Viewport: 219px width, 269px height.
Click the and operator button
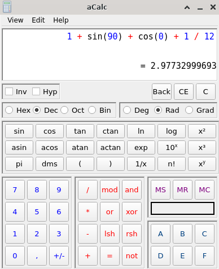coord(132,189)
